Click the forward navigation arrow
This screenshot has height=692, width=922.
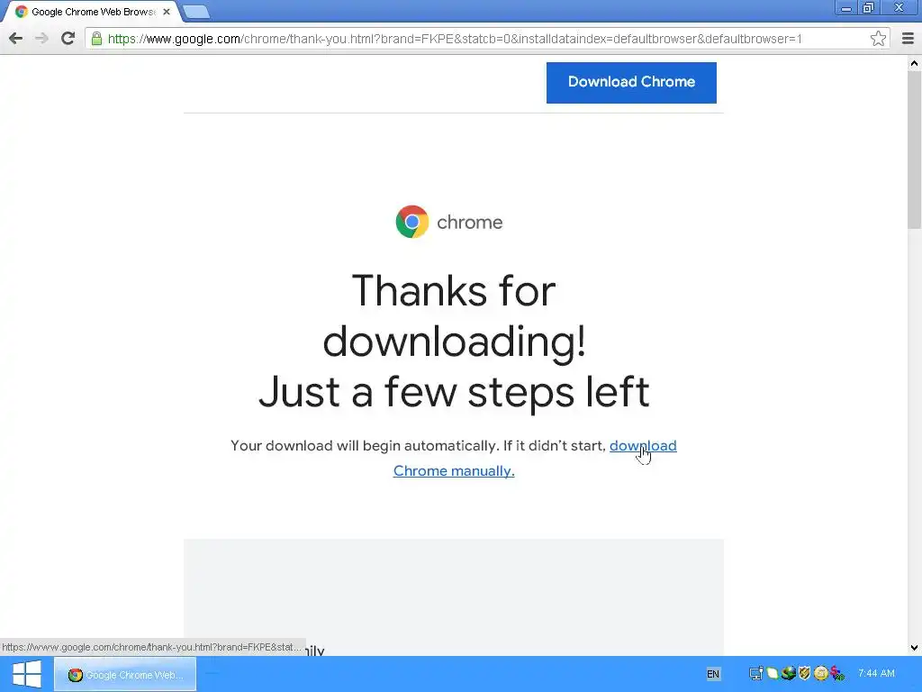coord(41,38)
